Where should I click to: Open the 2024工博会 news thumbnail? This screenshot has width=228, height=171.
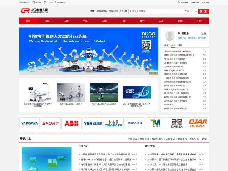pos(137,92)
